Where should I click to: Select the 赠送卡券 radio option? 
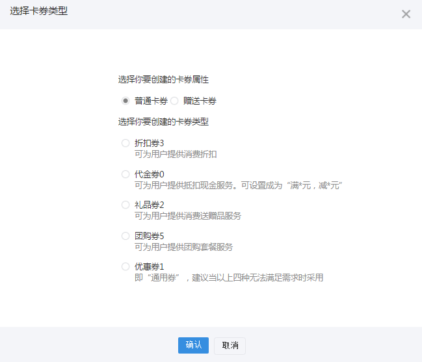[x=174, y=101]
